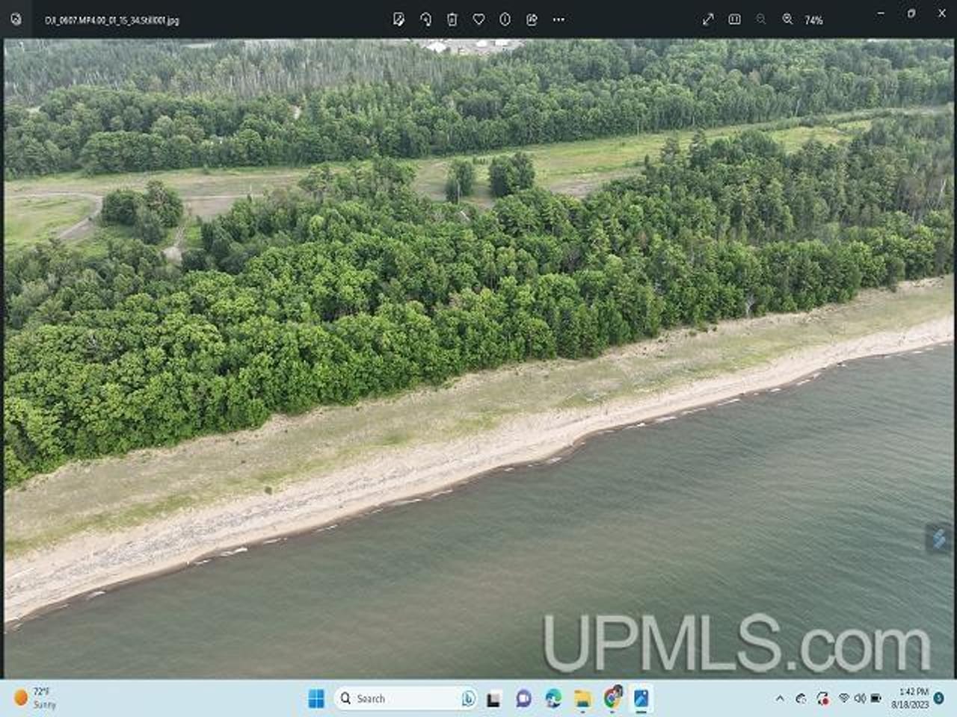957x717 pixels.
Task: Click the floating blue tool icon on right edge
Action: pyautogui.click(x=939, y=538)
